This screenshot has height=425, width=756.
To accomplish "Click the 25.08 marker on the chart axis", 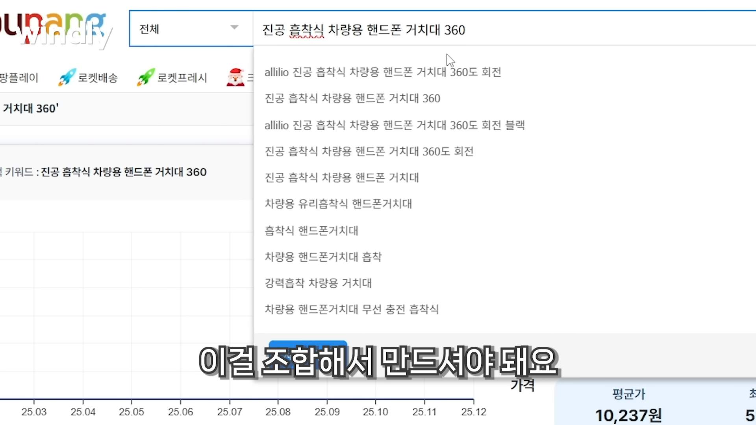I will [x=278, y=412].
